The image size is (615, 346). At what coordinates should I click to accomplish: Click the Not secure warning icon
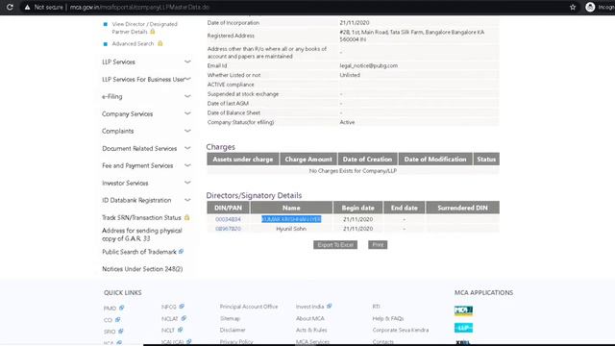[27, 7]
